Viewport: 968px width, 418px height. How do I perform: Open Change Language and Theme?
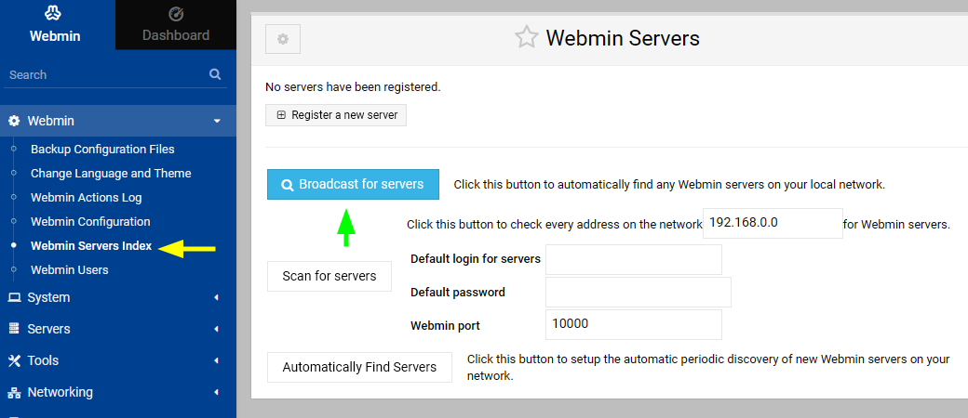[x=111, y=174]
